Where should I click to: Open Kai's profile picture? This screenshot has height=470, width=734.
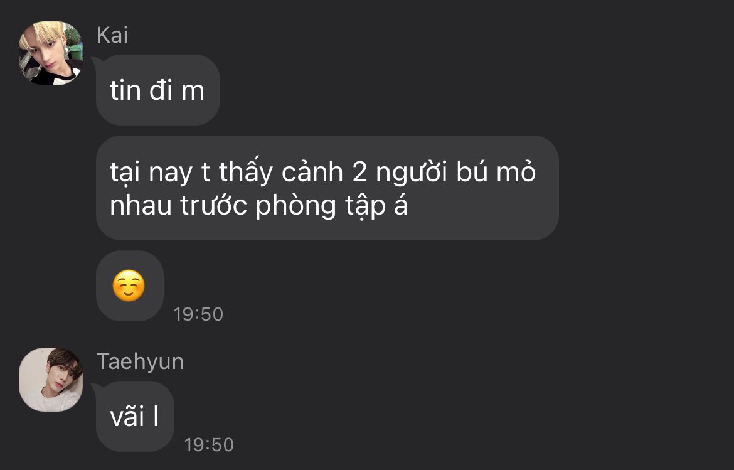pos(51,53)
